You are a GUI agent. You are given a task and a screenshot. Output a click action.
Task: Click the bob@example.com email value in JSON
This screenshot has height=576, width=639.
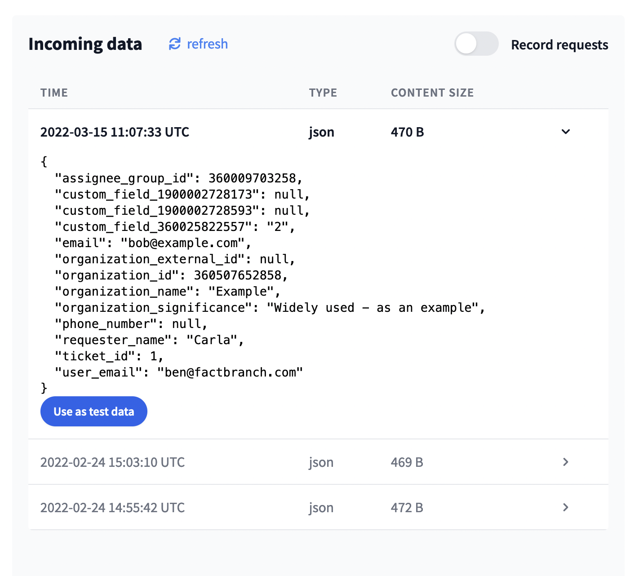pos(183,243)
